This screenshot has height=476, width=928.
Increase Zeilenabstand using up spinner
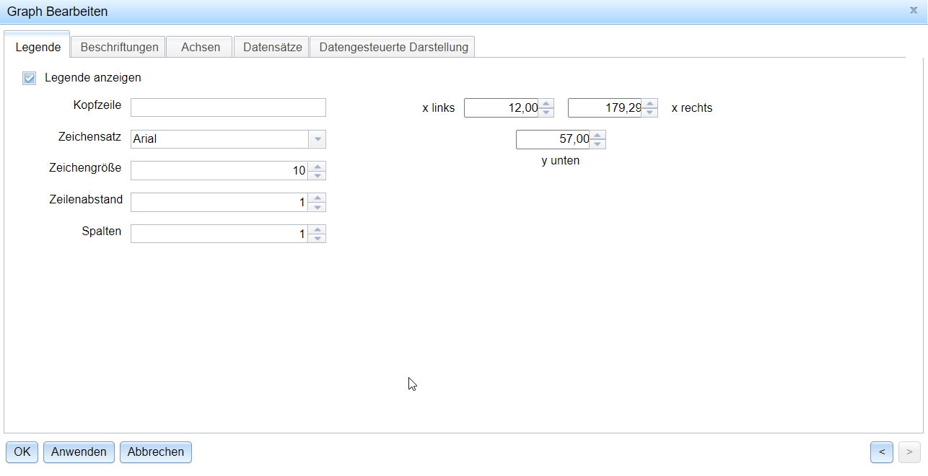pos(318,198)
